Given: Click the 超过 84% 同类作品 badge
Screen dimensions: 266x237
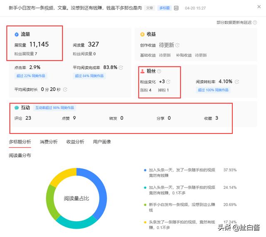Looking at the screenshot, I should pos(90,76).
